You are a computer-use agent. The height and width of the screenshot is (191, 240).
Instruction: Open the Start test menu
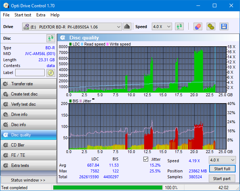tap(23, 15)
